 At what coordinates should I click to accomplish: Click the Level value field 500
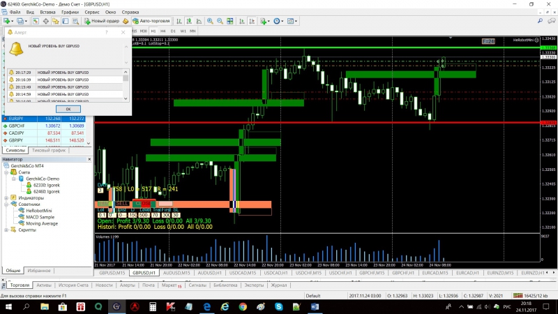click(144, 216)
